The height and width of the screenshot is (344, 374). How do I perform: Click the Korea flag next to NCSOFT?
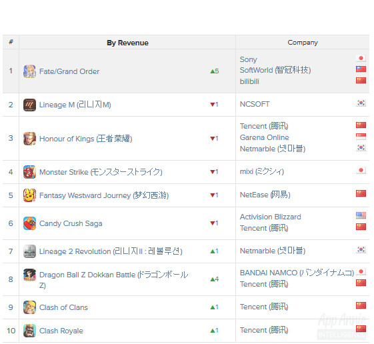click(361, 103)
